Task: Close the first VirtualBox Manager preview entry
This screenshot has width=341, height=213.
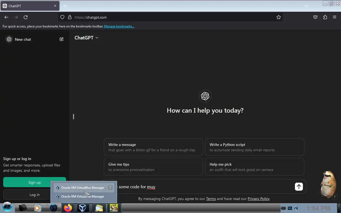Action: click(110, 188)
